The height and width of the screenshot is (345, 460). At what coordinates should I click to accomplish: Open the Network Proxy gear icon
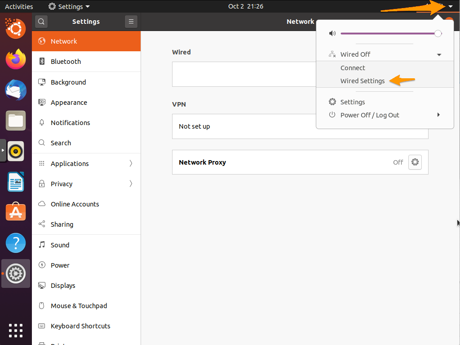coord(415,162)
